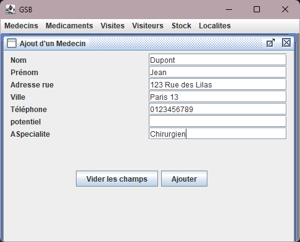This screenshot has width=300, height=242.
Task: Open the Localites menu
Action: [x=215, y=26]
